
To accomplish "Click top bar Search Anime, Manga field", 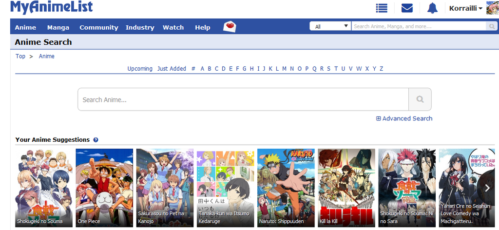I will pos(419,26).
